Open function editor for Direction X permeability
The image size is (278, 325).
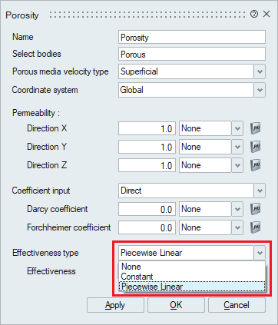coord(255,128)
